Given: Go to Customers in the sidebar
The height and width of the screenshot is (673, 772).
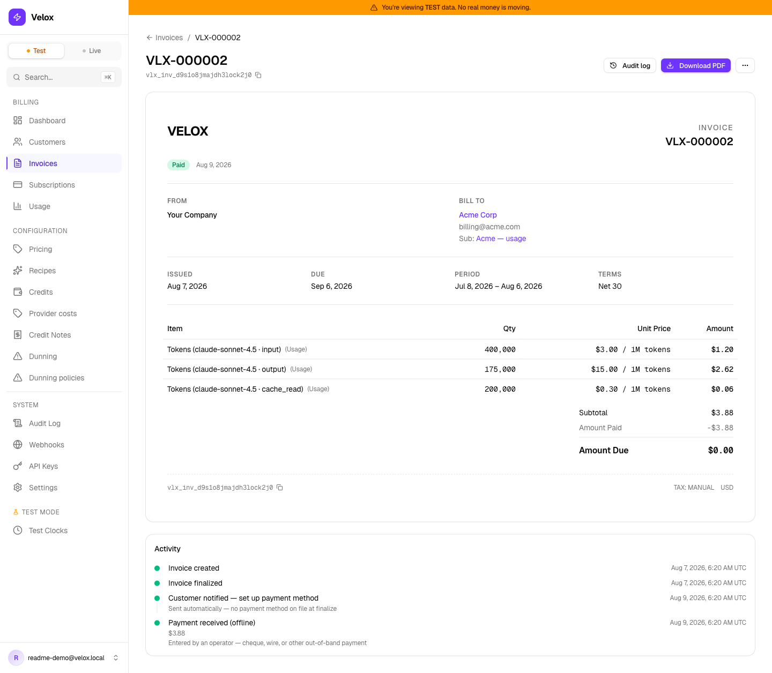Looking at the screenshot, I should 64,142.
